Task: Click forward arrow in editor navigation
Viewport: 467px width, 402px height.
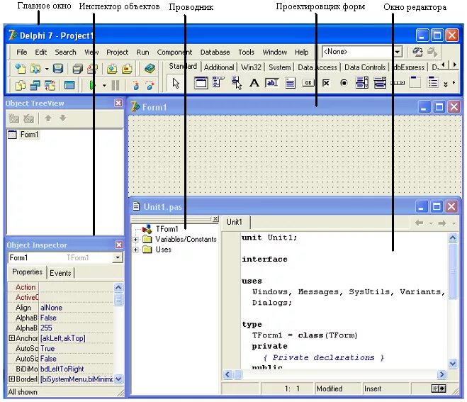Action: 442,223
